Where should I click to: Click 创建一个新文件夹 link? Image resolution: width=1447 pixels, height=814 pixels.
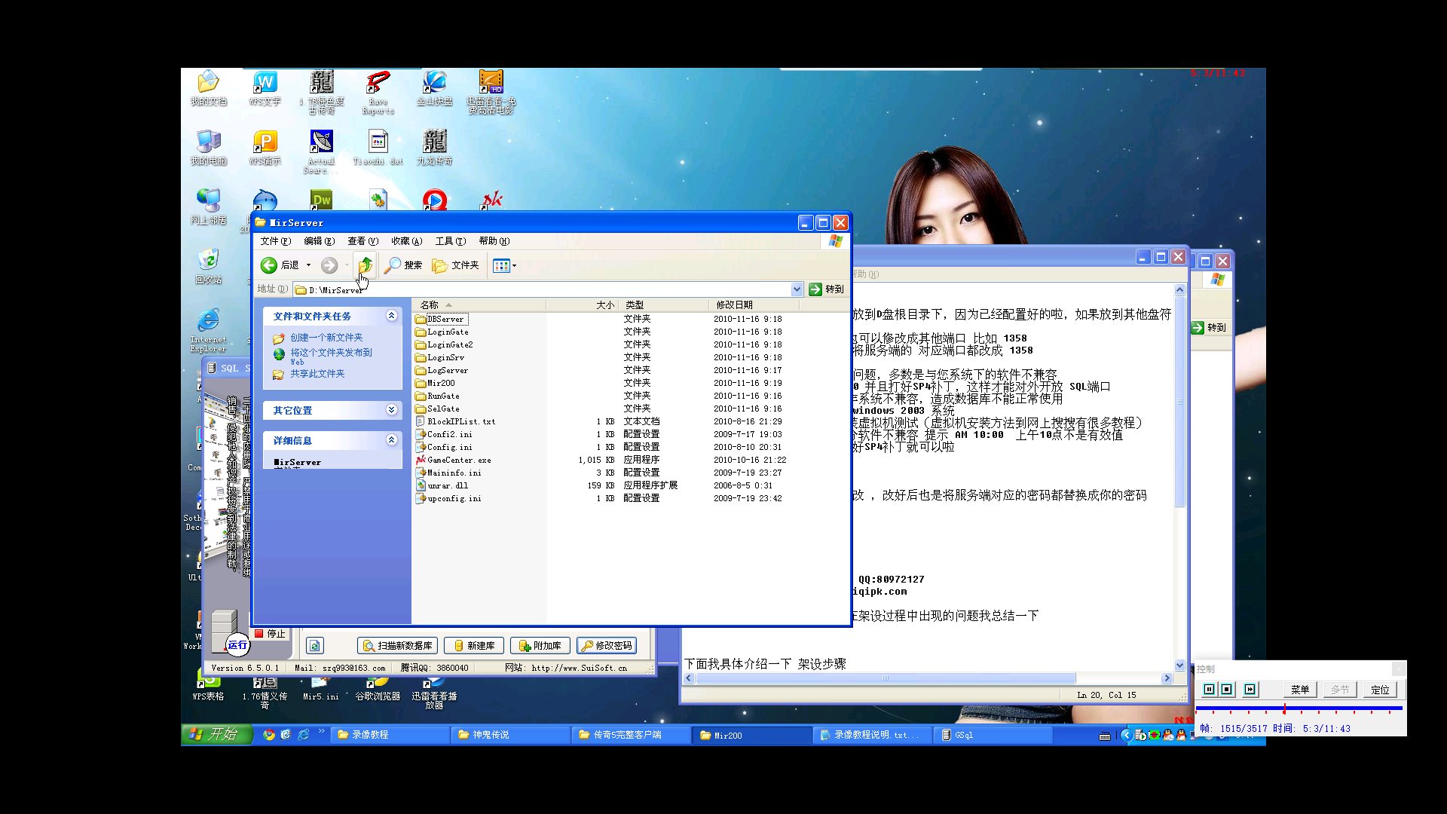pyautogui.click(x=326, y=338)
